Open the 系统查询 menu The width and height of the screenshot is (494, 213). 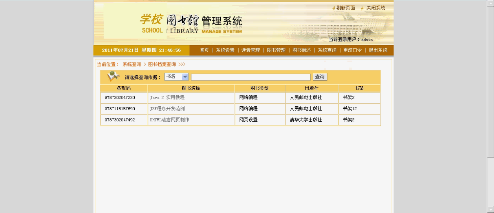(327, 50)
